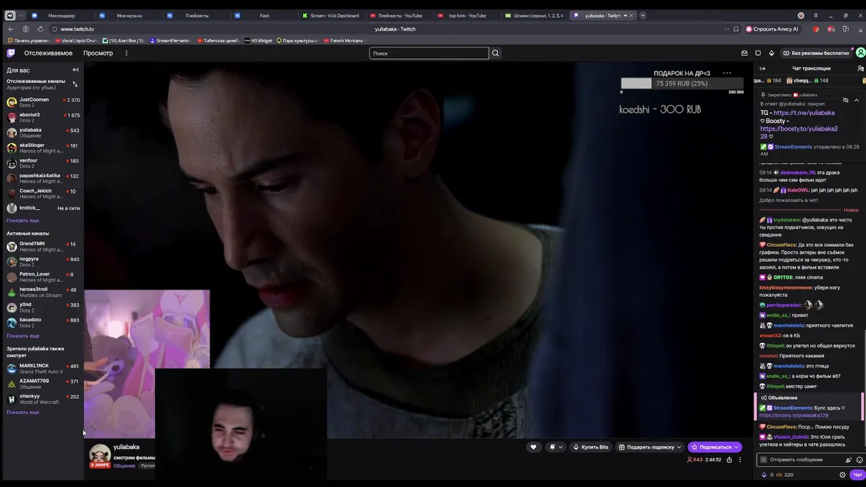Image resolution: width=866 pixels, height=487 pixels.
Task: Click the chat cheer Bits icon in the input
Action: (848, 460)
